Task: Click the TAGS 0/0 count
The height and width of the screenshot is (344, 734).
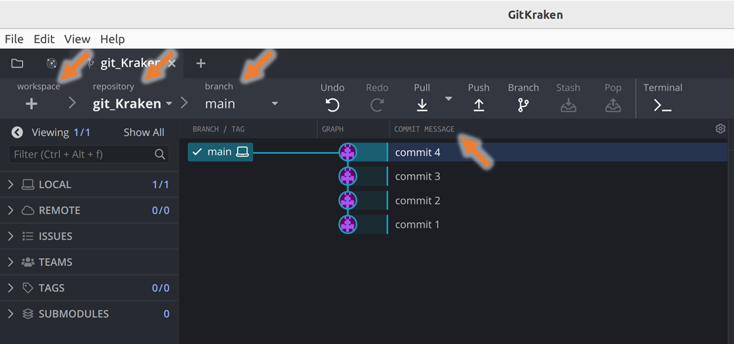Action: (160, 288)
